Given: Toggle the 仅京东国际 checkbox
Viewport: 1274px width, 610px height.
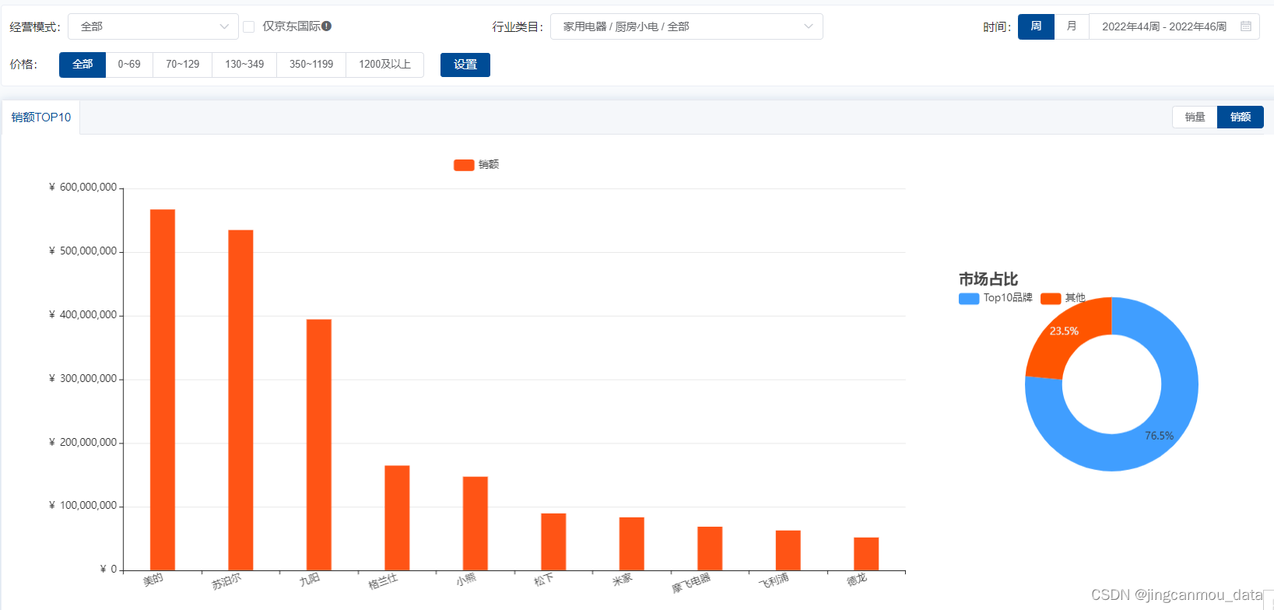Looking at the screenshot, I should [249, 26].
